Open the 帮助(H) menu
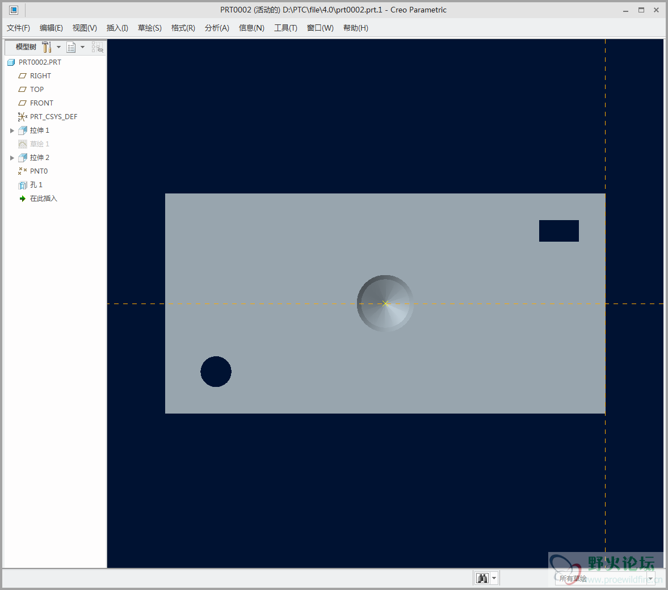This screenshot has height=590, width=668. click(x=356, y=28)
